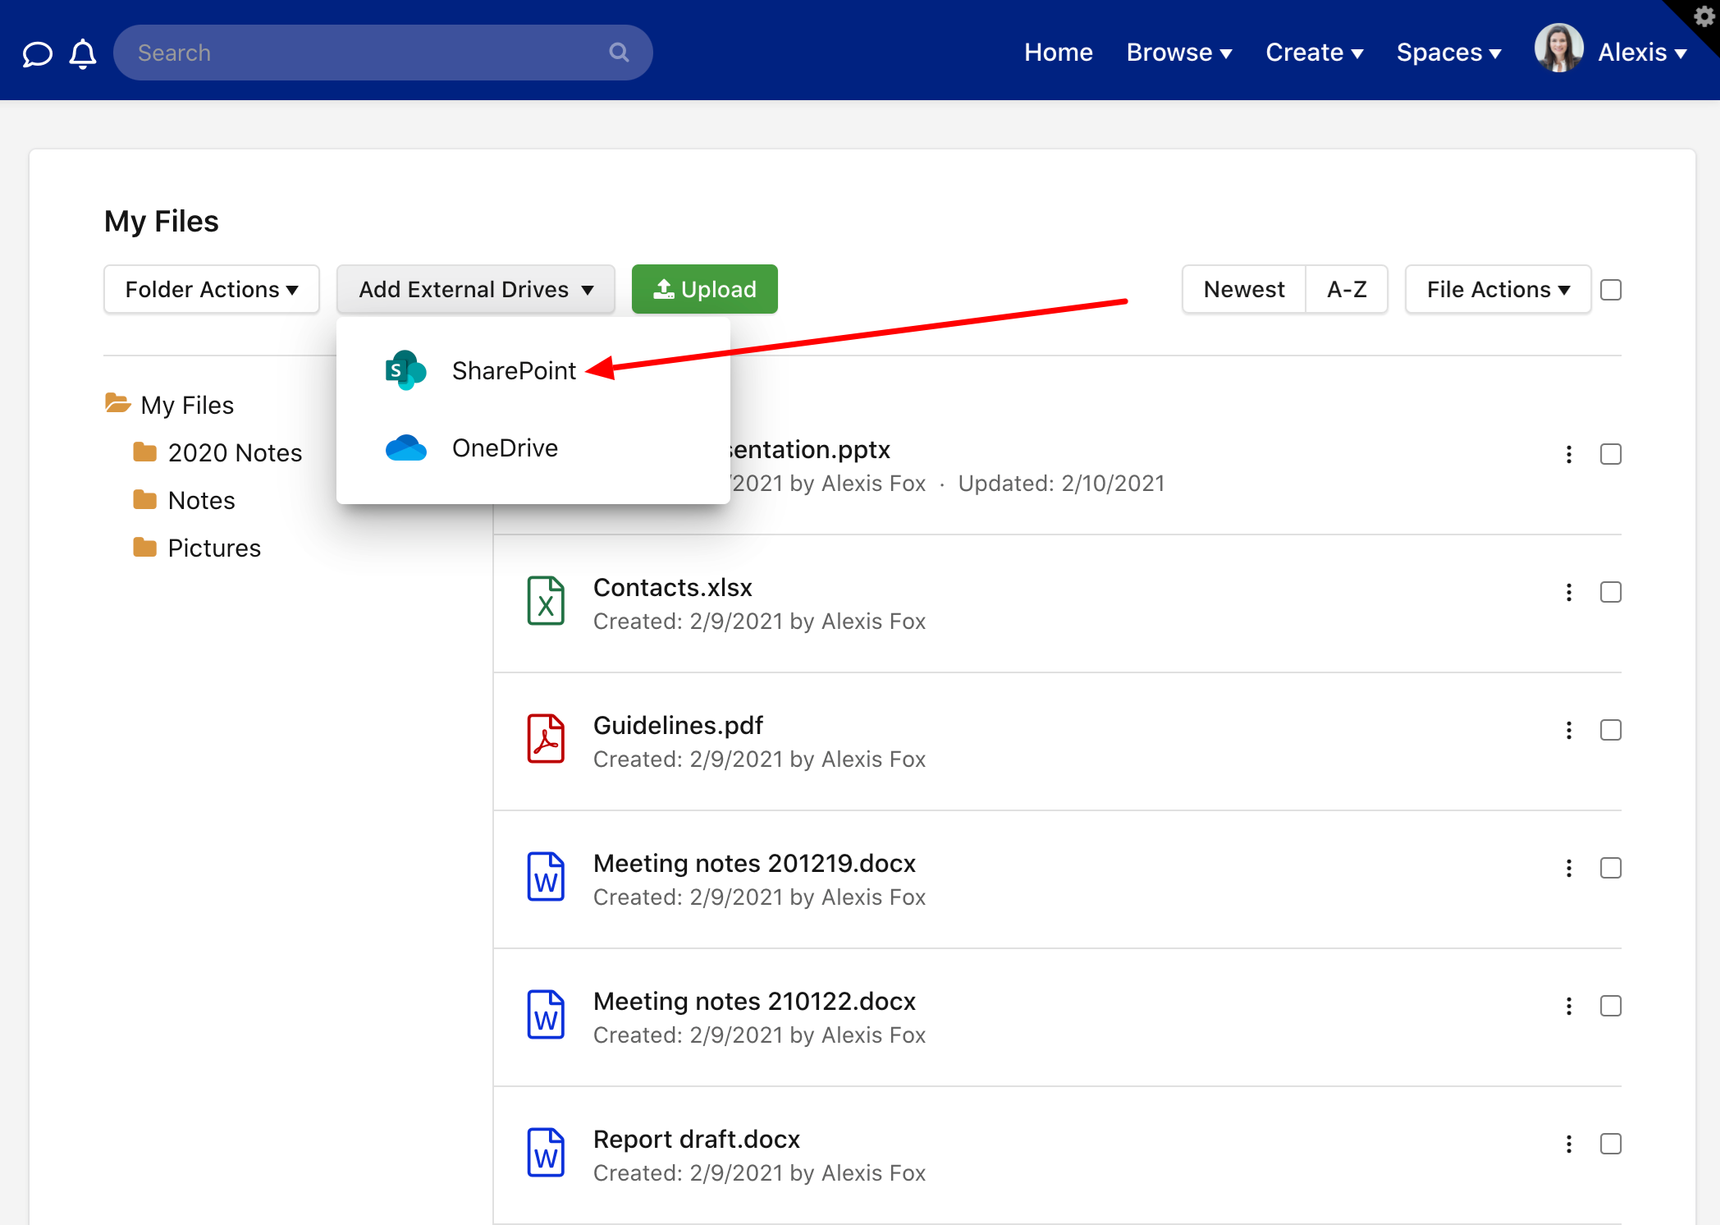Check the box for Meeting notes 201219.docx
The width and height of the screenshot is (1720, 1225).
tap(1611, 869)
